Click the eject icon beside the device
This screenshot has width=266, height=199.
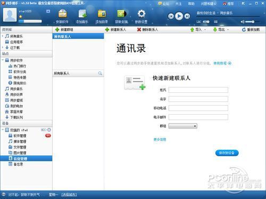coord(49,130)
